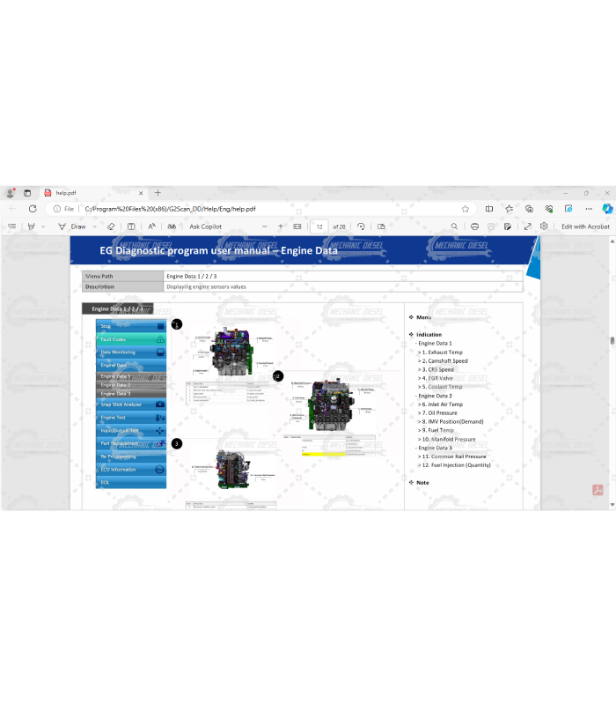Select the Erase tool in PDF toolbar

111,226
